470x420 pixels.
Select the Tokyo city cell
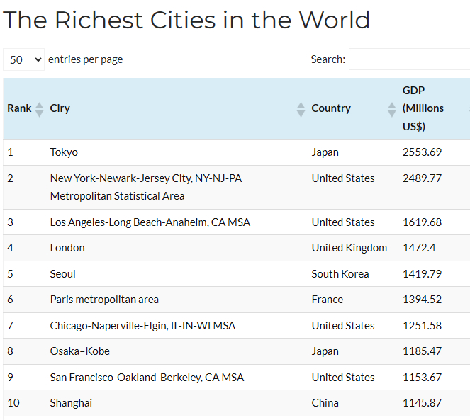point(64,152)
